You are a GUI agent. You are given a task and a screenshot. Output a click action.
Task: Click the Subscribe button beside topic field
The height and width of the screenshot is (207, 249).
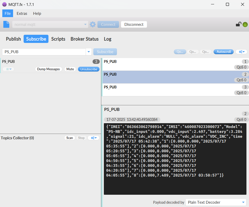click(x=105, y=52)
